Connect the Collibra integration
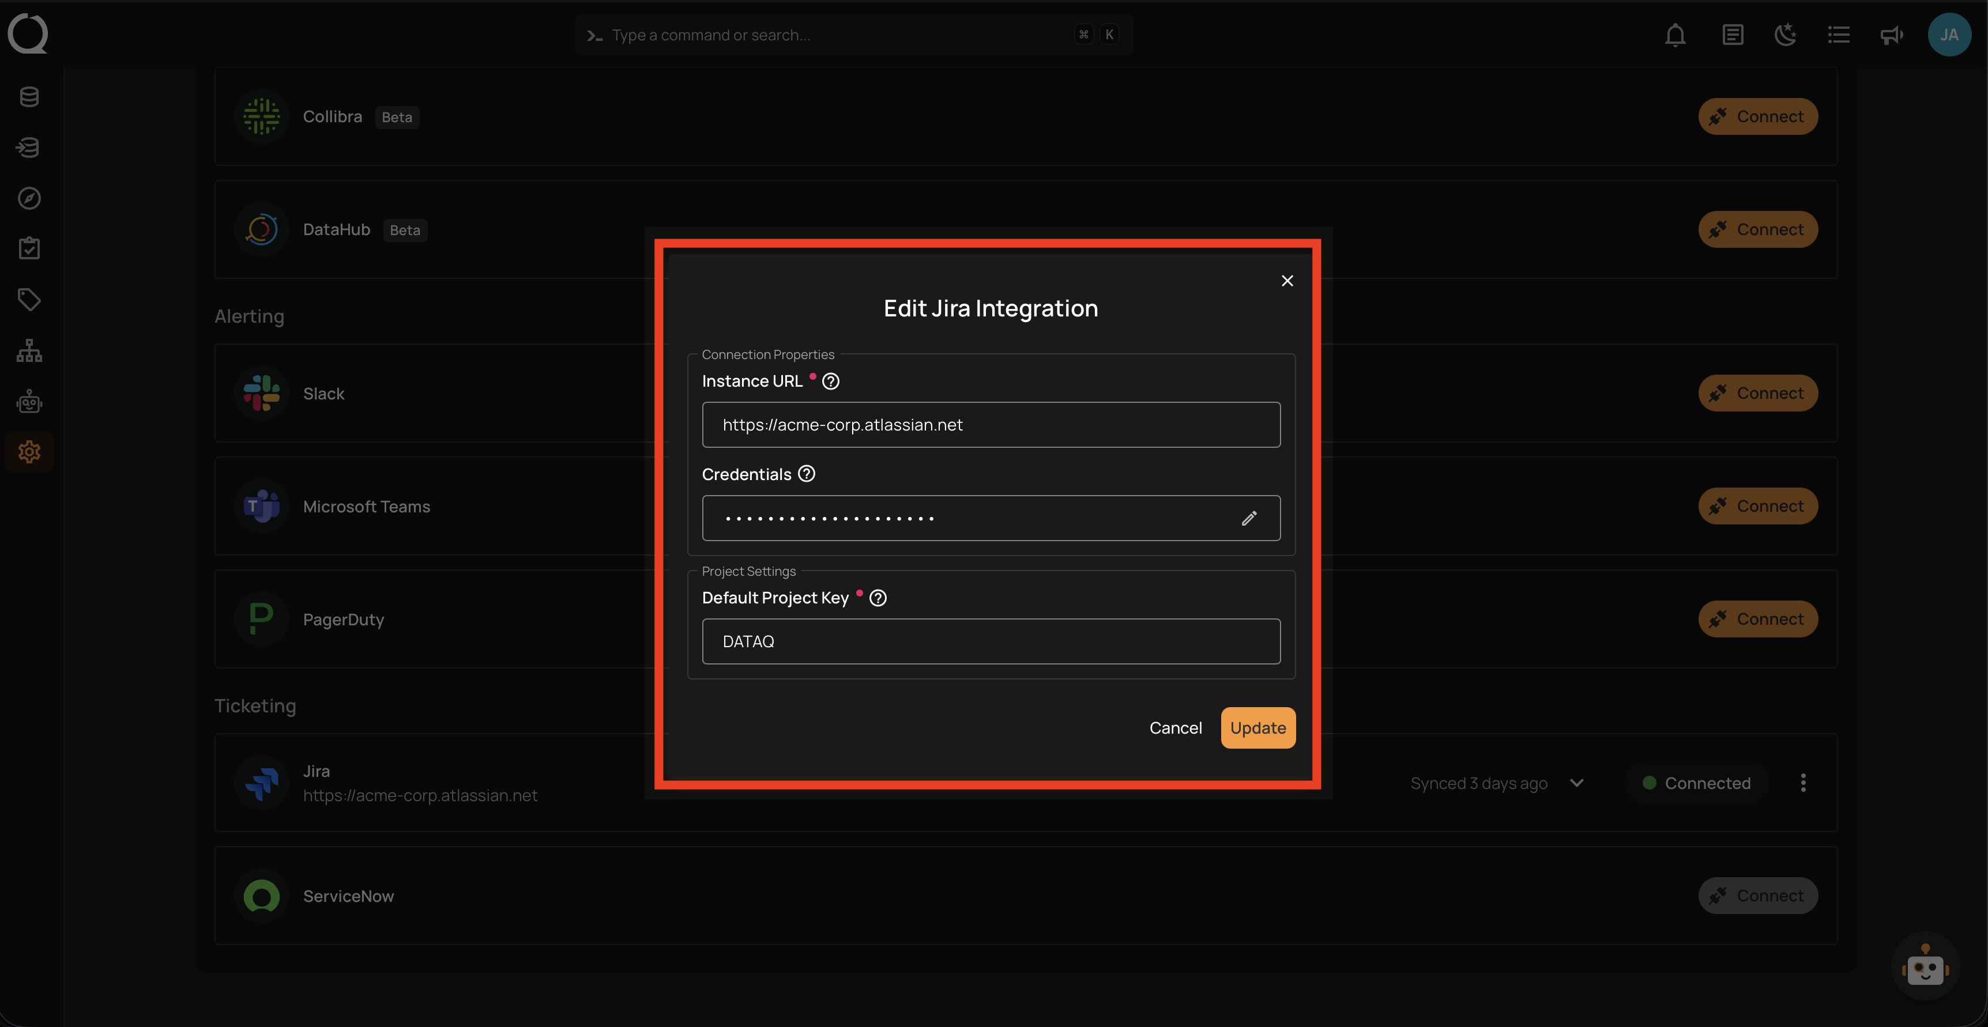Image resolution: width=1988 pixels, height=1027 pixels. pos(1757,116)
